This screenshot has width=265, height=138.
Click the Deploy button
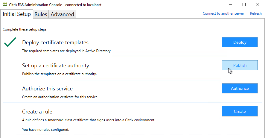(240, 42)
